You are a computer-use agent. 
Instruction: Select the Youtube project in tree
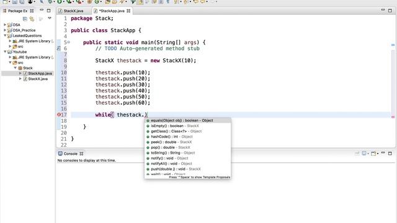point(20,52)
